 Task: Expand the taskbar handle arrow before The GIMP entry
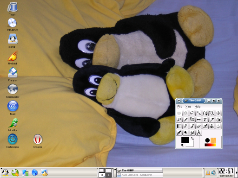(115, 169)
